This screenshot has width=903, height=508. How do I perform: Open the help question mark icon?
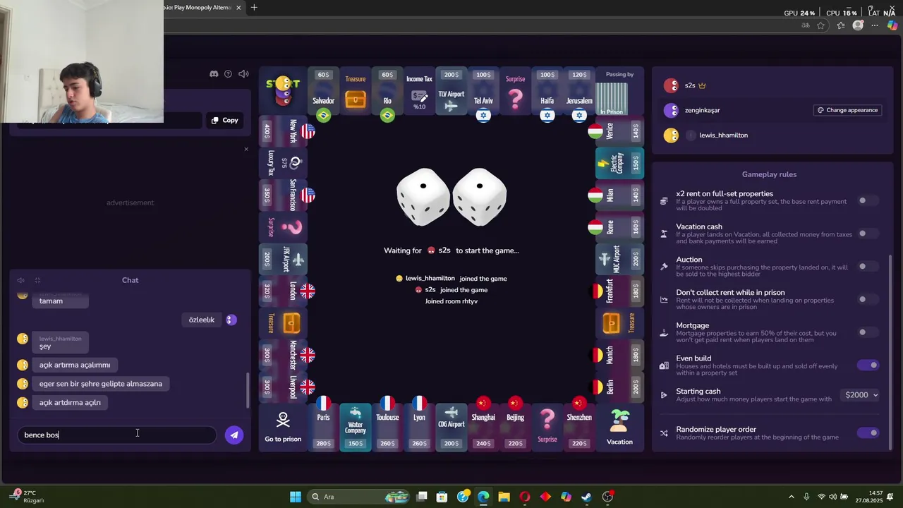pyautogui.click(x=228, y=74)
